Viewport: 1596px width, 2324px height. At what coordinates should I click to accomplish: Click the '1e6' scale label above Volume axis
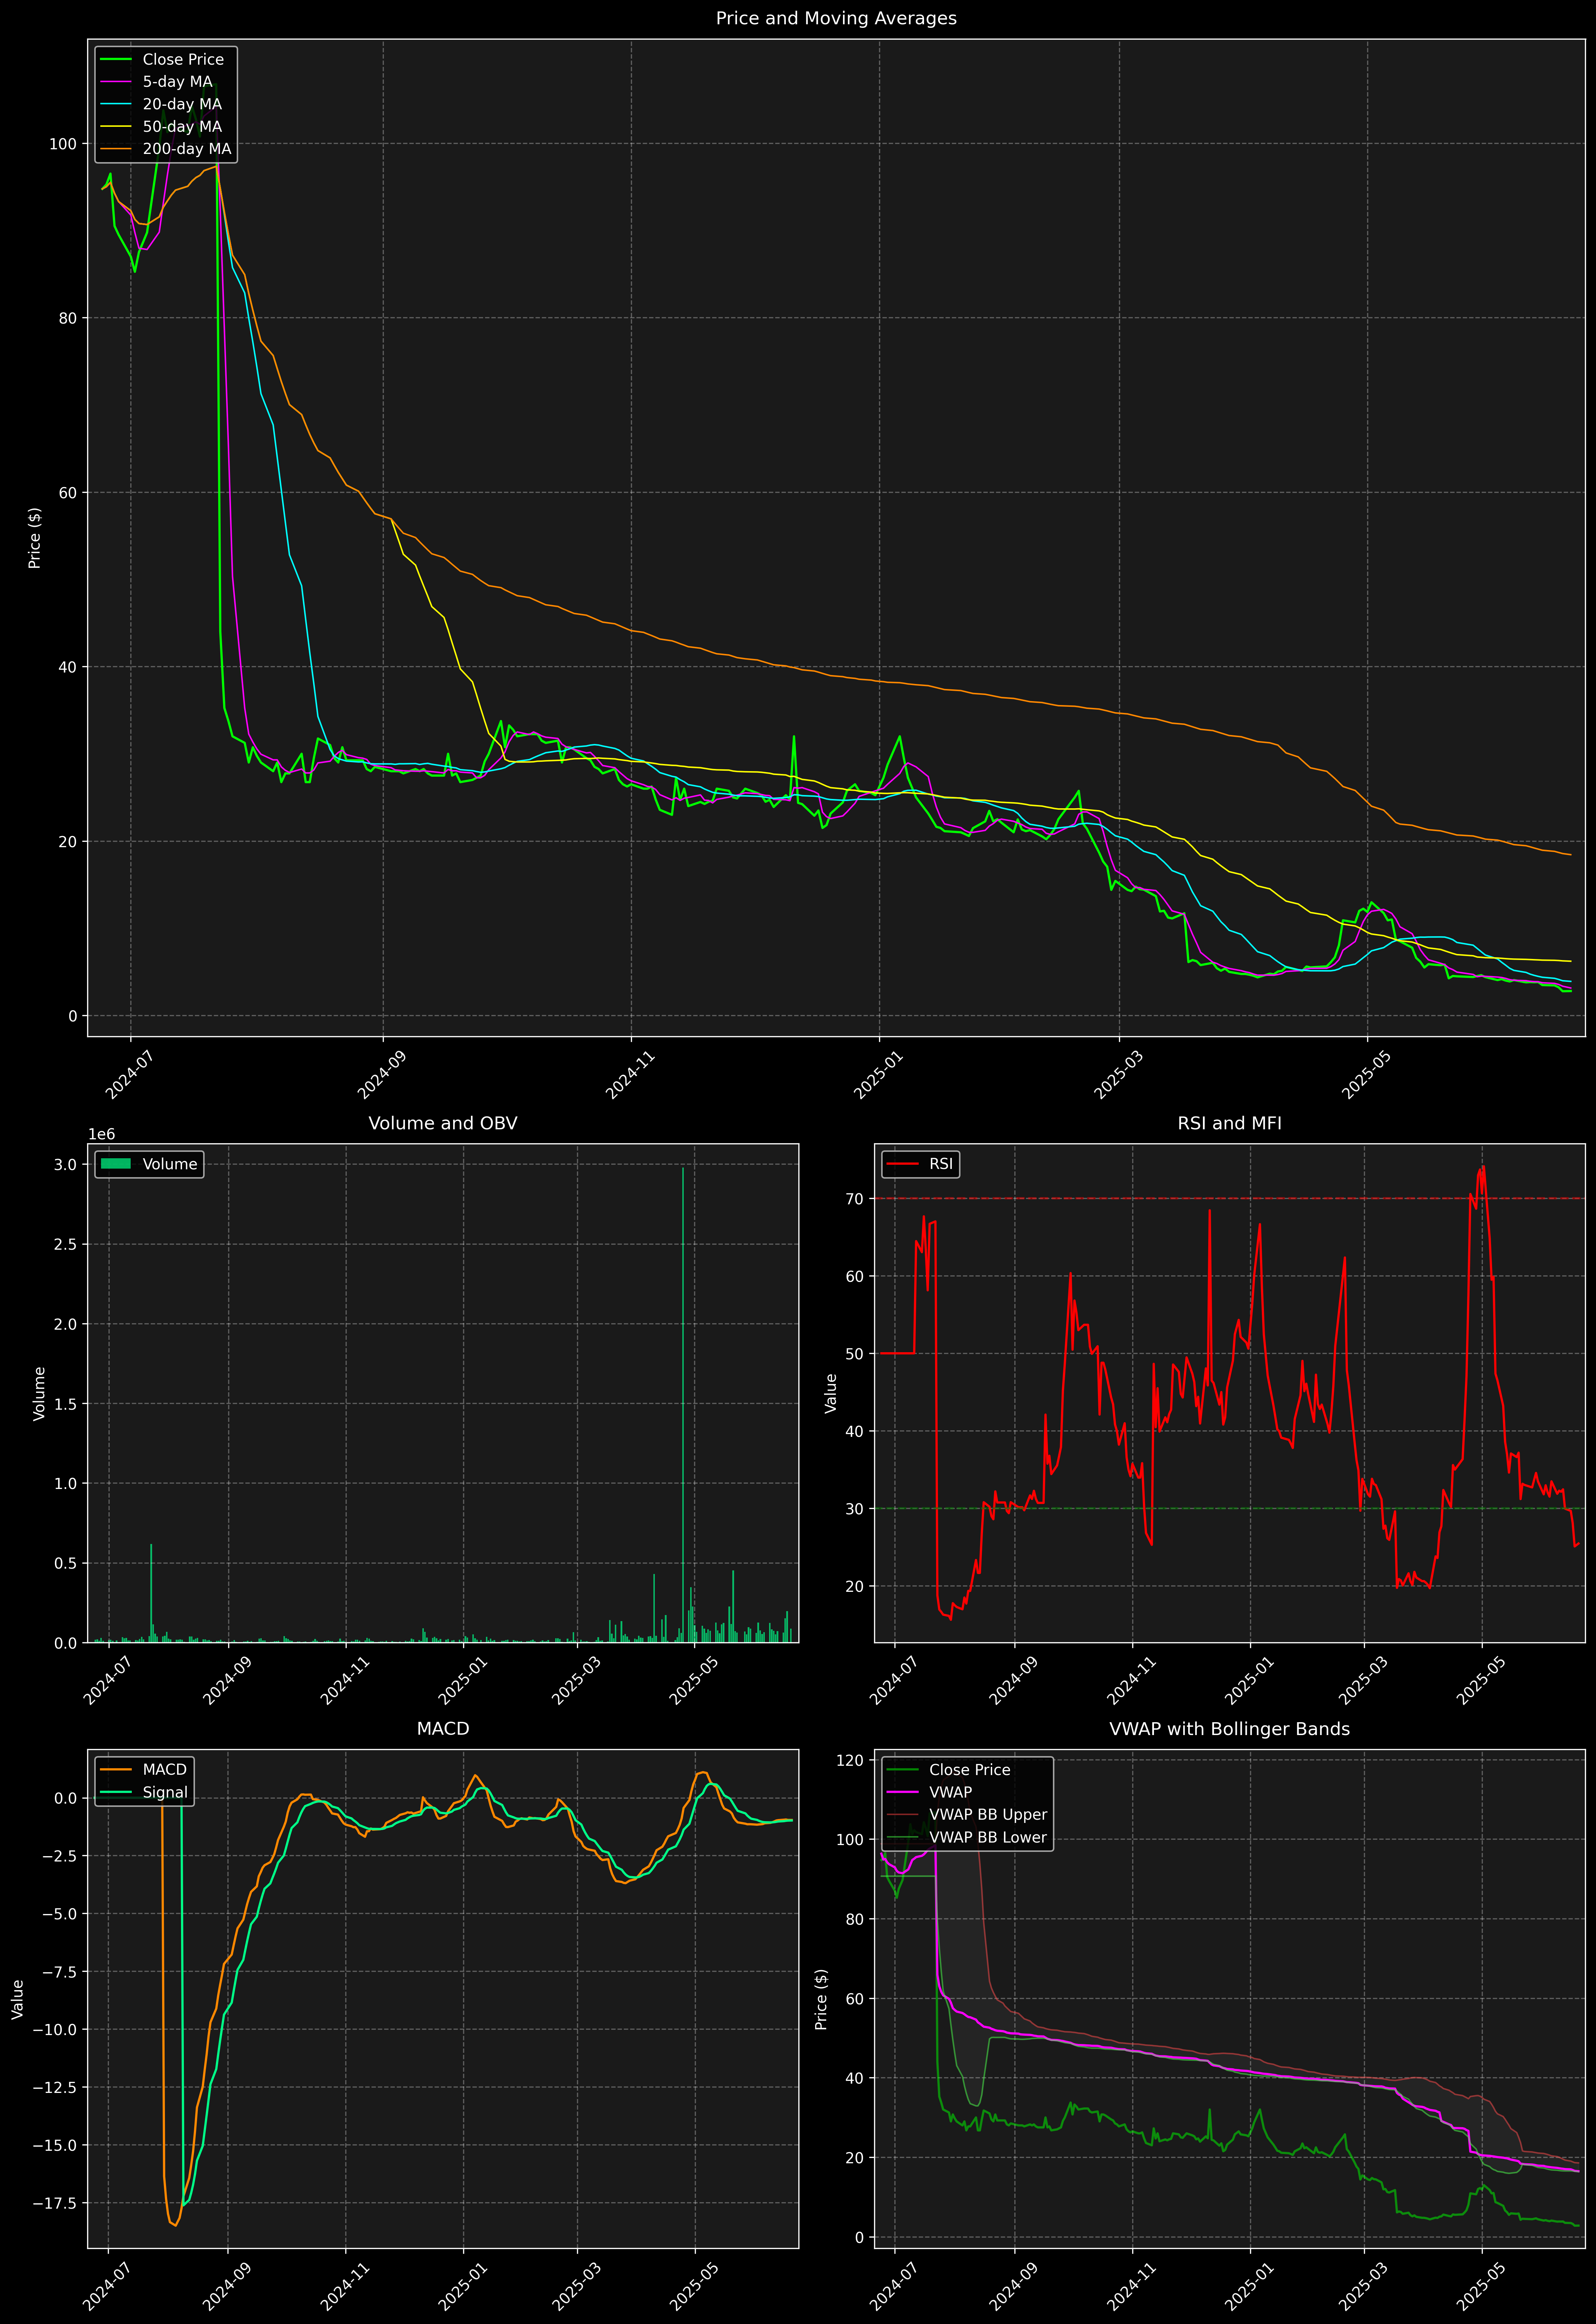pyautogui.click(x=102, y=1134)
